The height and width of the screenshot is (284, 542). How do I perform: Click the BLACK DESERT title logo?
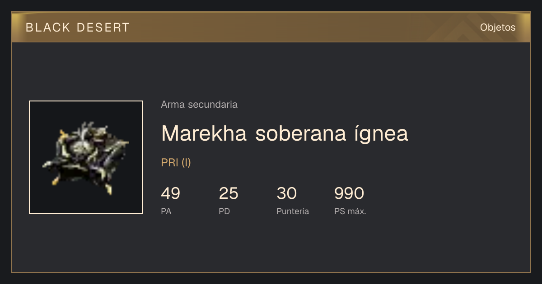(x=78, y=27)
